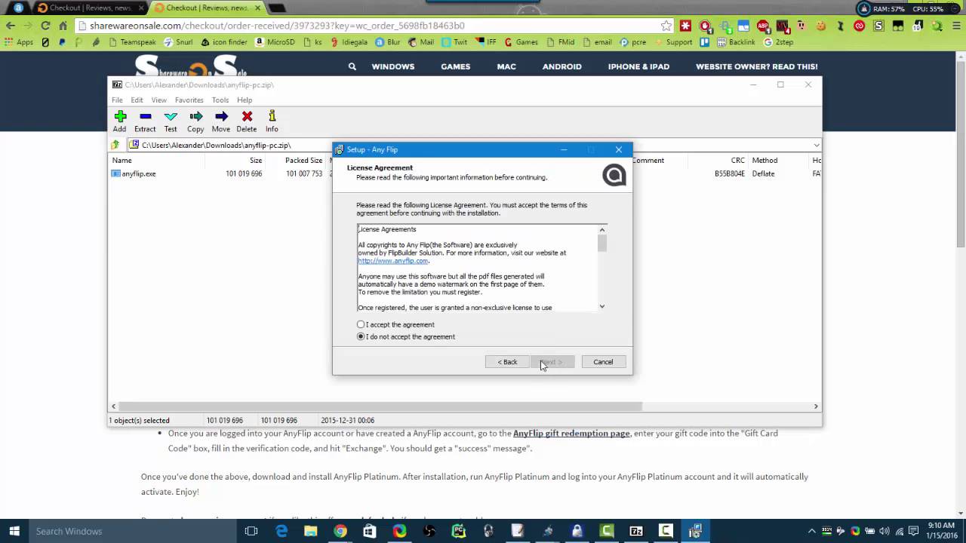Click the Back button in Setup wizard
The width and height of the screenshot is (966, 543).
[x=507, y=362]
